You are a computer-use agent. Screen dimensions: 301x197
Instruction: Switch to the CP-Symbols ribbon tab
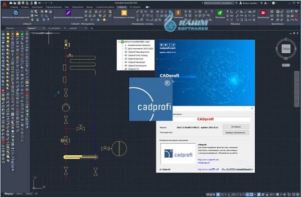click(135, 7)
